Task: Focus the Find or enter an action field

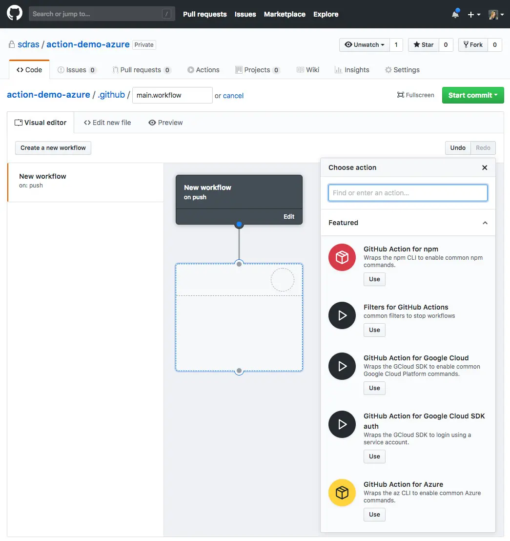Action: tap(408, 193)
